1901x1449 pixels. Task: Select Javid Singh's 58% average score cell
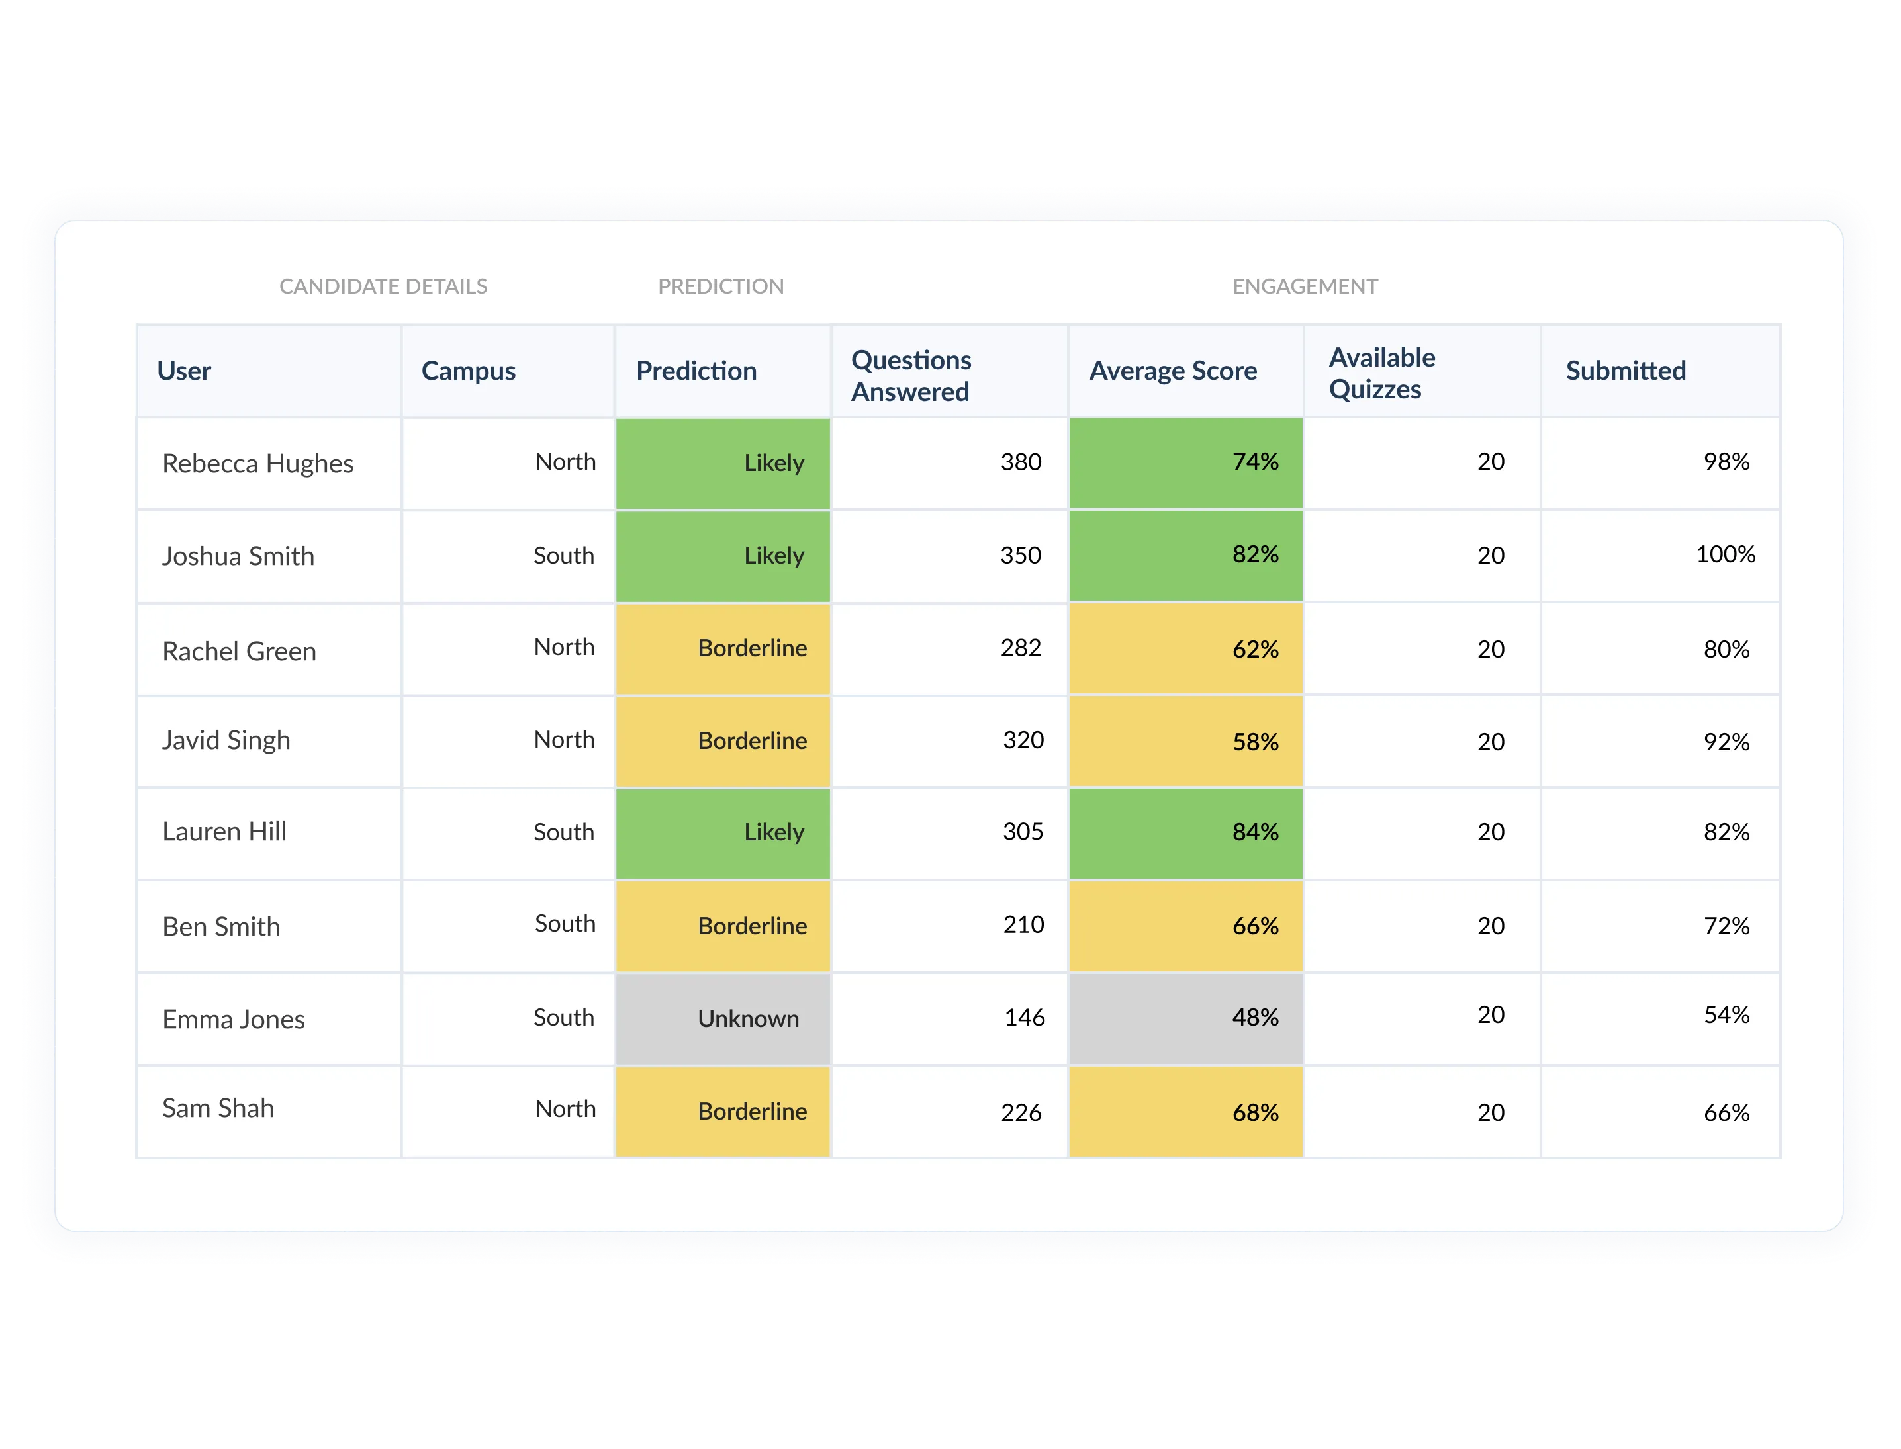tap(1185, 741)
